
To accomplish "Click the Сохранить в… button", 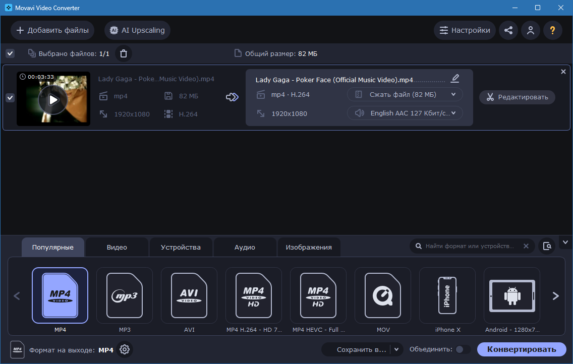I will (361, 350).
